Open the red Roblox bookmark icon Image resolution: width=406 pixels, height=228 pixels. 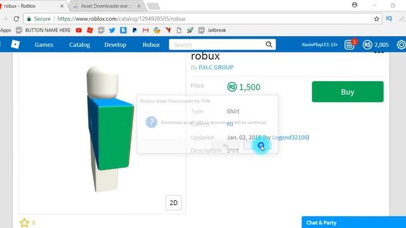click(90, 30)
